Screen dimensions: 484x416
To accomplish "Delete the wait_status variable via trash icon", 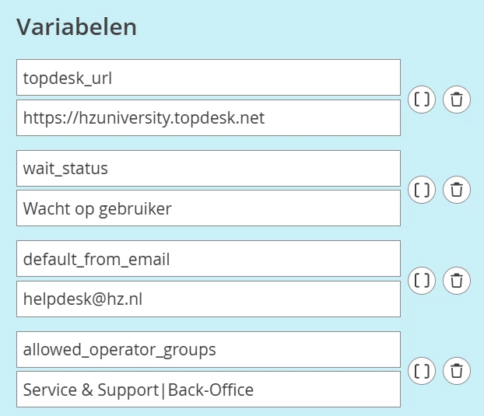I will pos(457,190).
